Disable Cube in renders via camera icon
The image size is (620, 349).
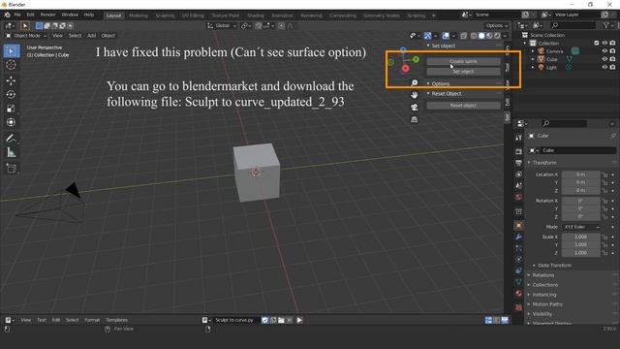(612, 59)
